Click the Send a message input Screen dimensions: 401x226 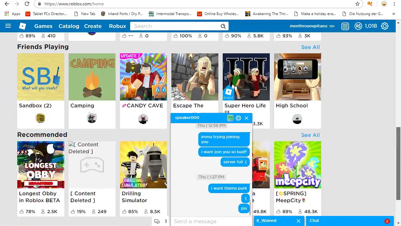(211, 221)
